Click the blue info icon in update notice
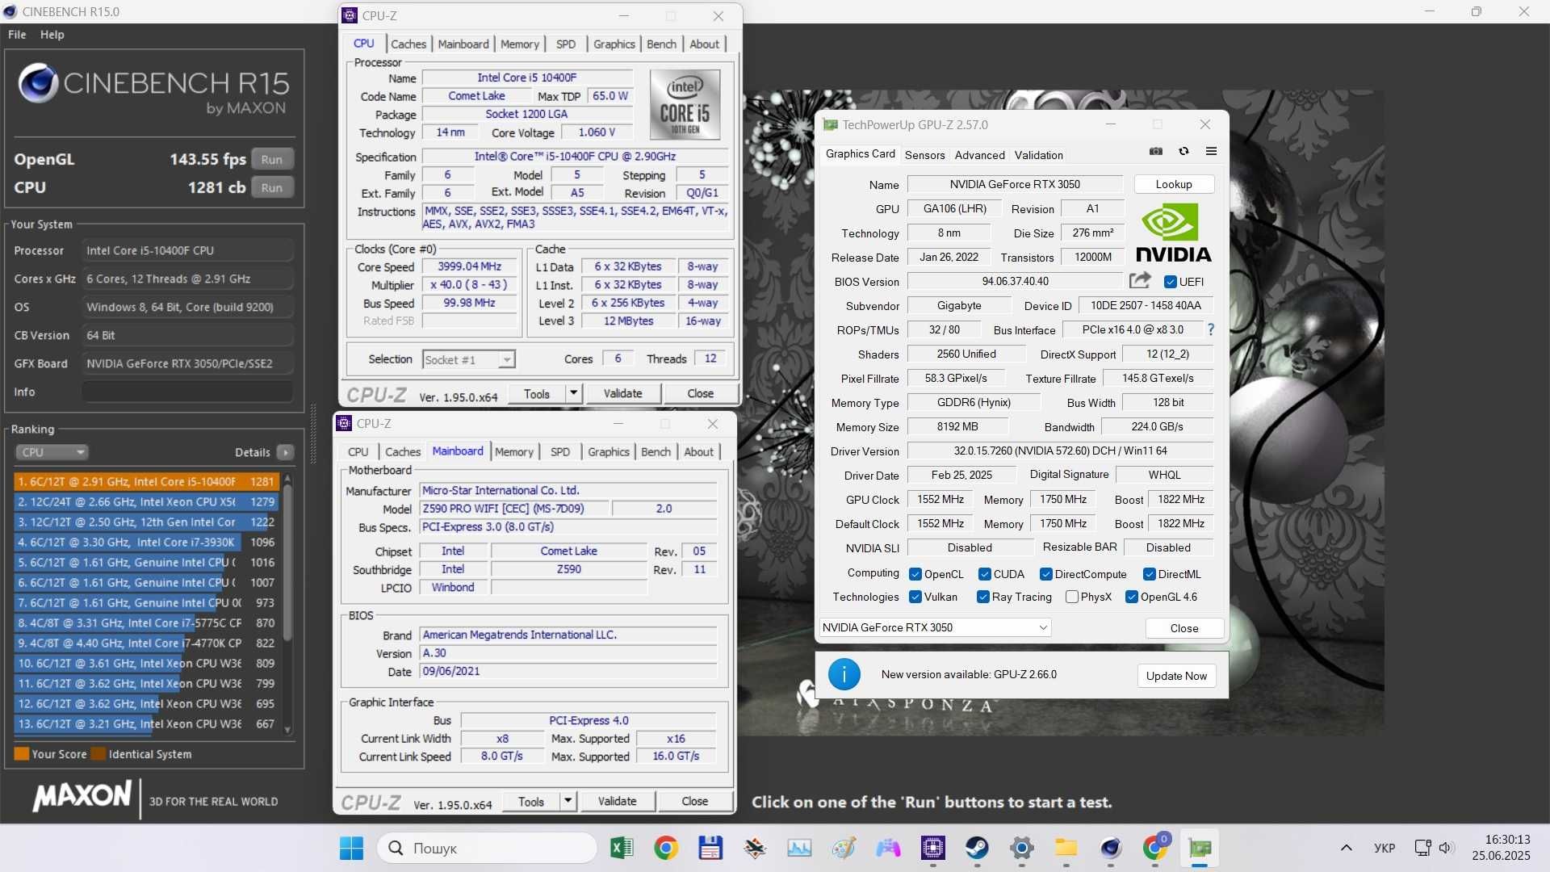The image size is (1550, 872). [x=844, y=674]
